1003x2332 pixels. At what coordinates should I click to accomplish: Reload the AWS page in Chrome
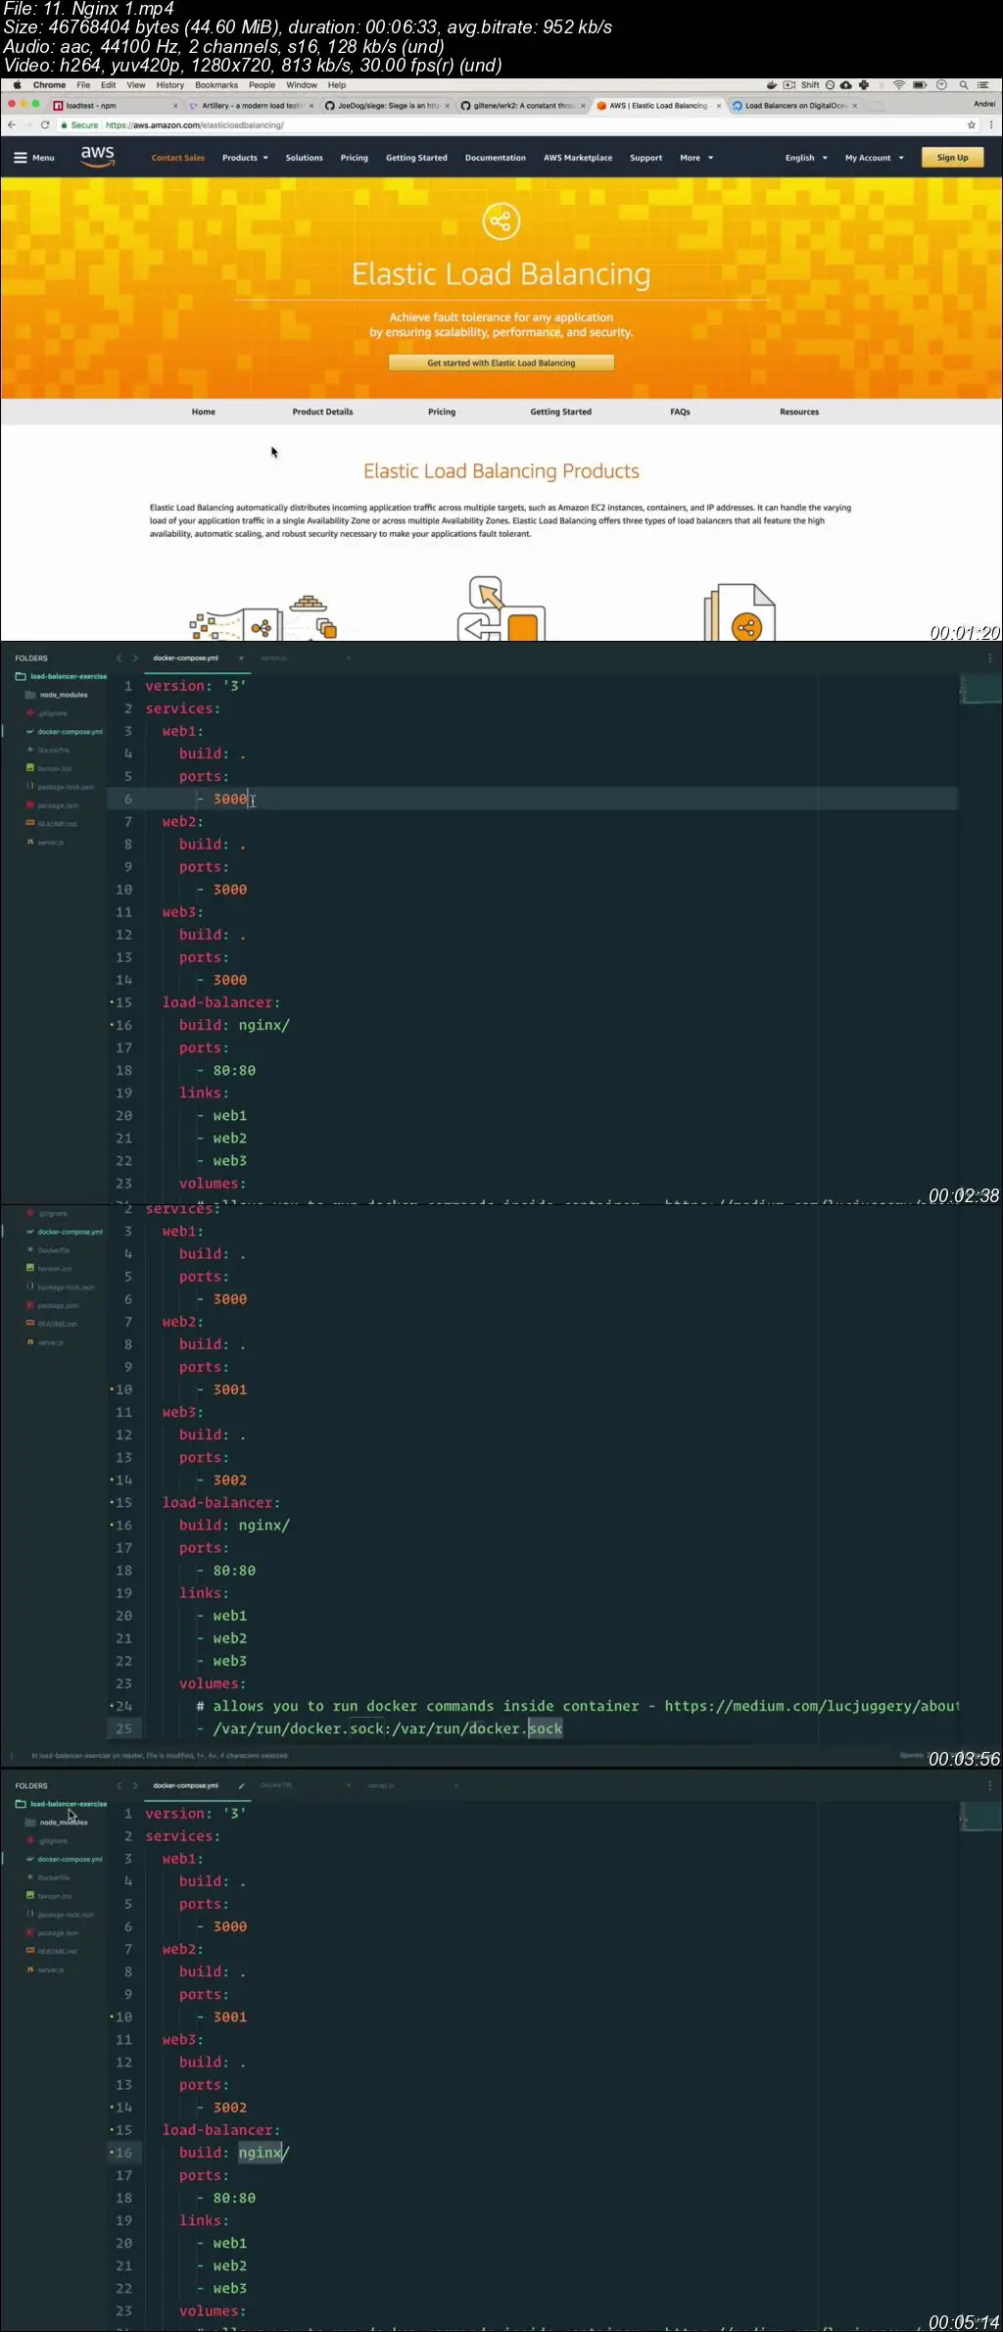click(45, 125)
